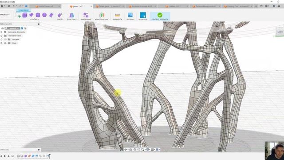Viewport: 284px width, 160px height.
Task: Open the Narzędzia dropdown menu
Action: (x=86, y=19)
